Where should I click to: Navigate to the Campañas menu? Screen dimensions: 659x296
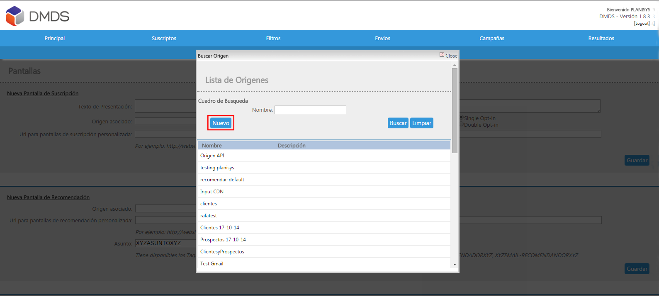point(492,38)
